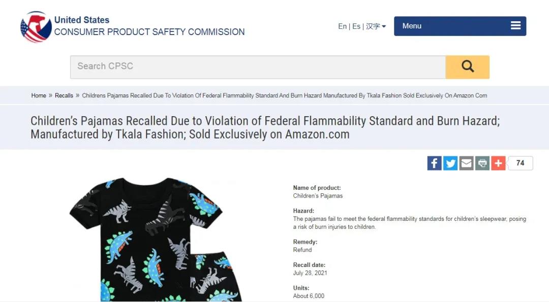Go to Home in breadcrumb
The image size is (549, 302).
pos(39,95)
